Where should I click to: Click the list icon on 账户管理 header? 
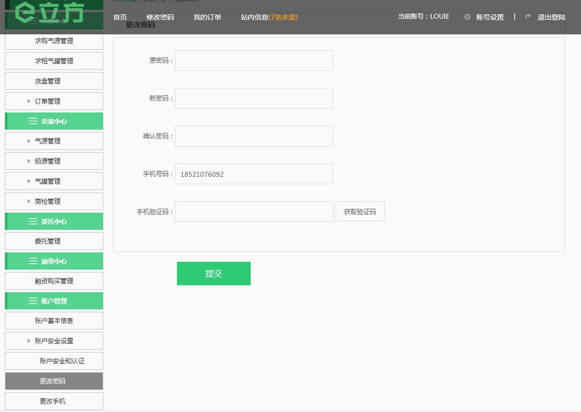32,301
